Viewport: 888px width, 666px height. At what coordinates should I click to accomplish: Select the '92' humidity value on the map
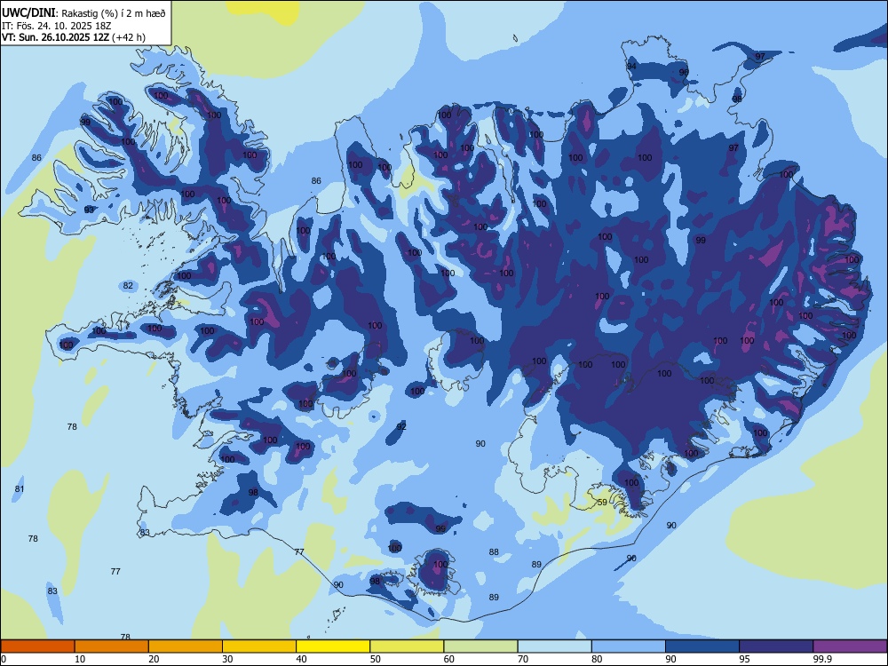(x=401, y=426)
